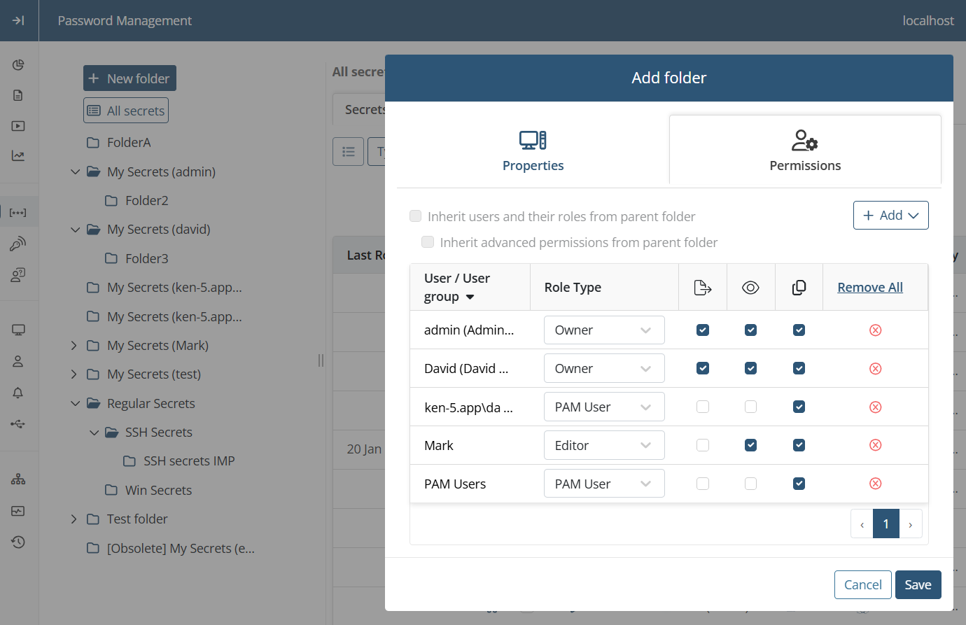The height and width of the screenshot is (625, 966).
Task: Open role type dropdown for PAM Users
Action: tap(604, 484)
